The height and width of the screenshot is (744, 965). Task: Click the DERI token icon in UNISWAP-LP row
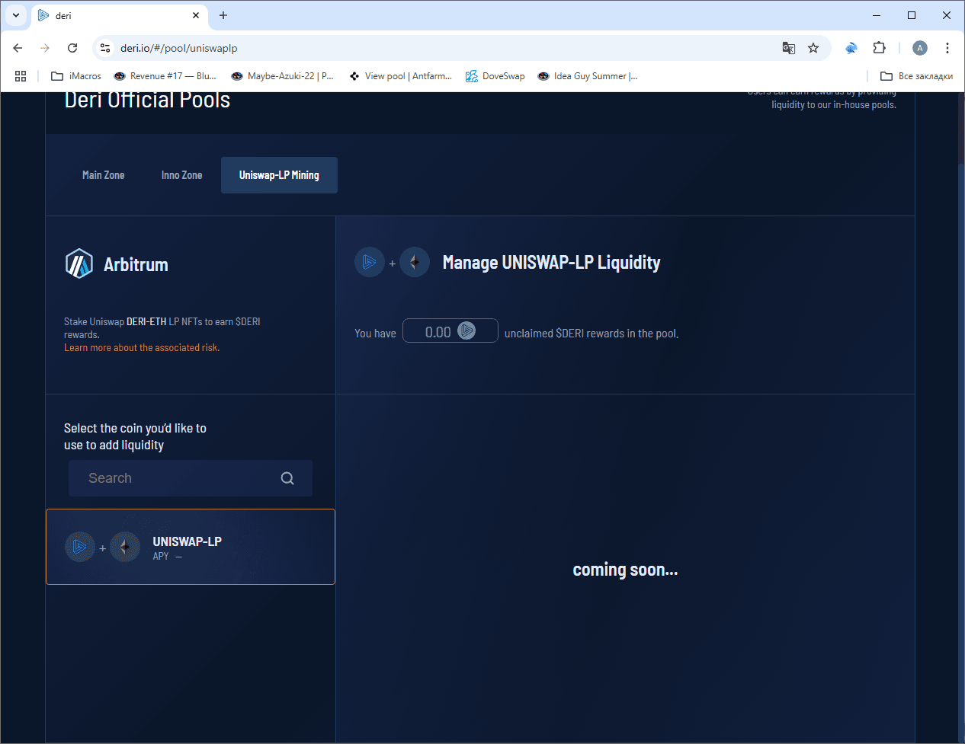[x=80, y=547]
